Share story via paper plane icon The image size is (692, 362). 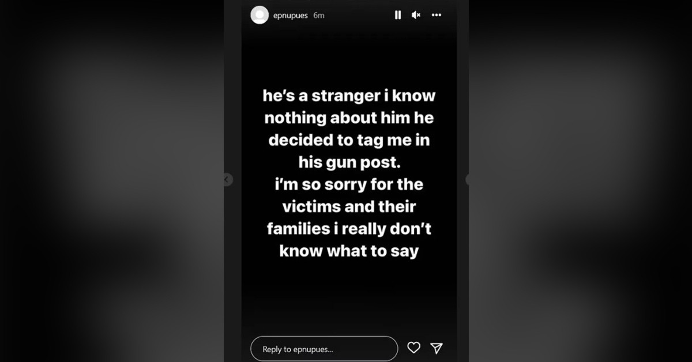click(x=437, y=348)
